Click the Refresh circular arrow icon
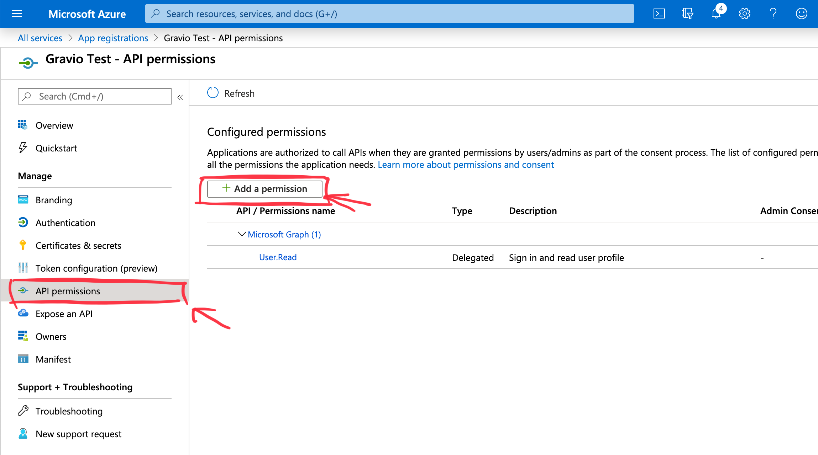This screenshot has width=818, height=455. 213,93
